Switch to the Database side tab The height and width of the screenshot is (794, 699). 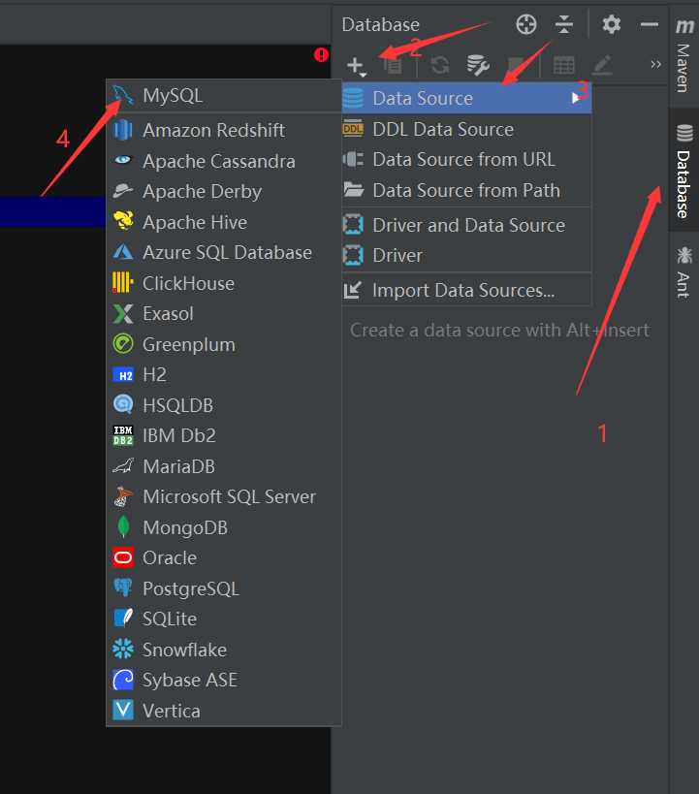(683, 171)
